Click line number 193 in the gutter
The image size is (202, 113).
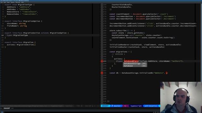104,61
